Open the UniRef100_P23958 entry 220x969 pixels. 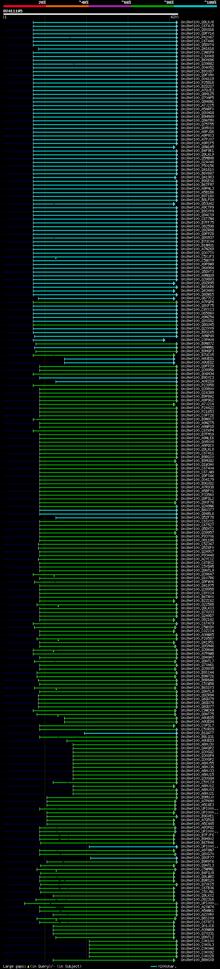[x=197, y=385]
